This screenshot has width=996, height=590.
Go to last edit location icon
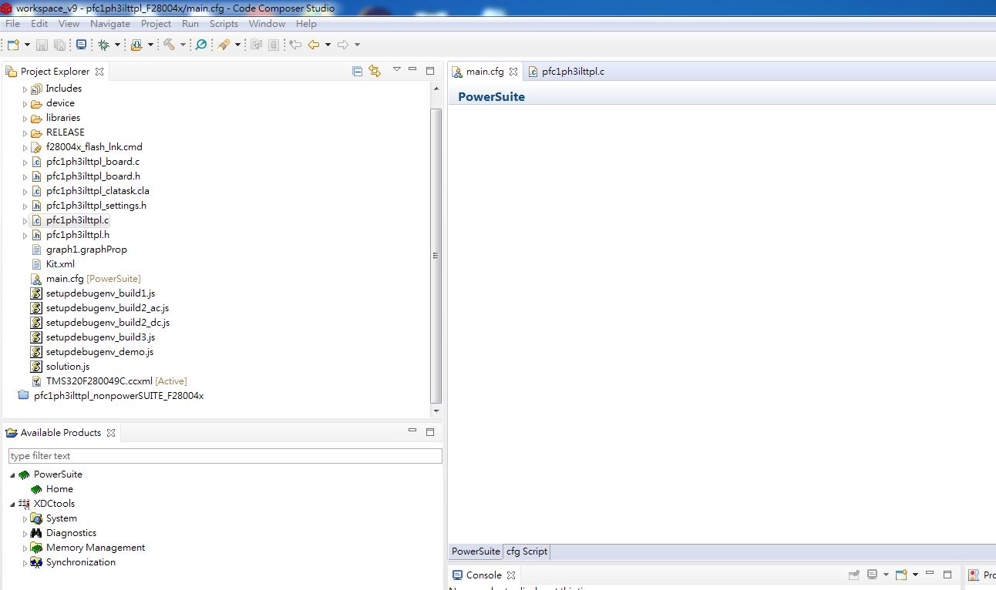tap(295, 45)
